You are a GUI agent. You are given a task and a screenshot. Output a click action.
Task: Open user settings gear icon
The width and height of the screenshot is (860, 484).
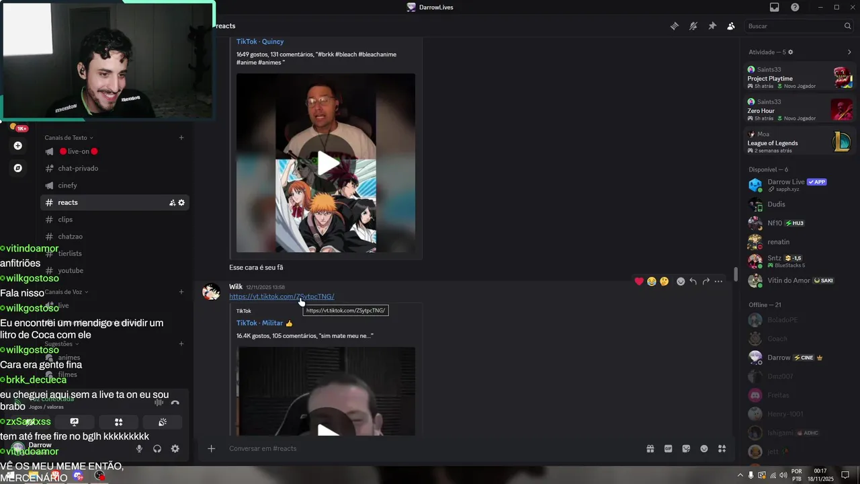[175, 449]
